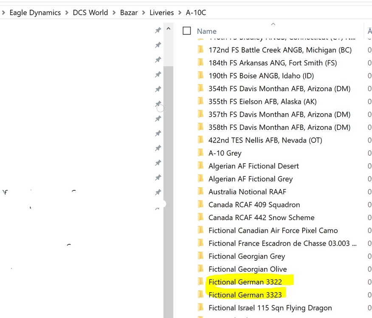Select the A-10 Grey folder

click(225, 153)
